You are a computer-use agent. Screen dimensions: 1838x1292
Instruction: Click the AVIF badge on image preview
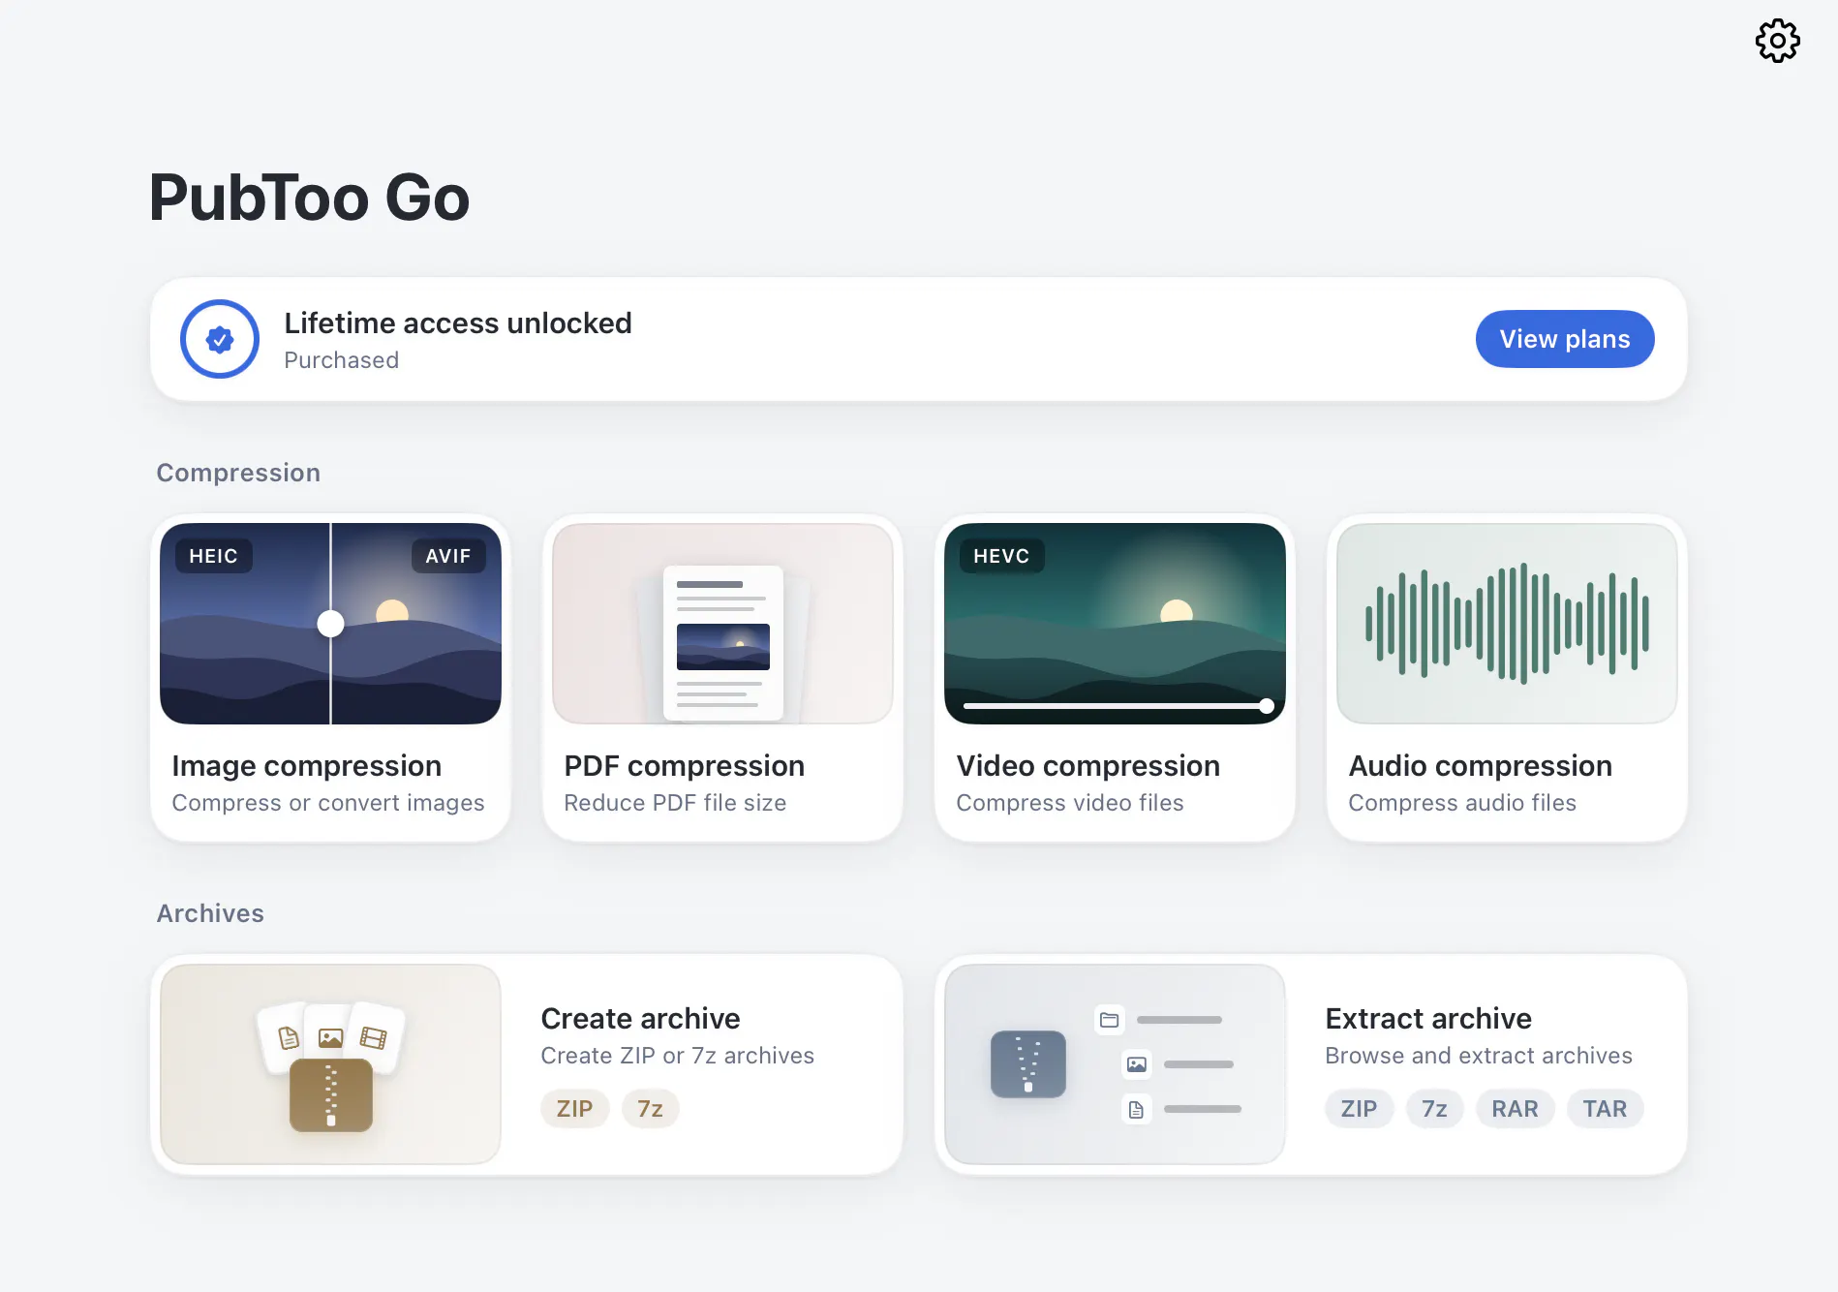point(447,556)
